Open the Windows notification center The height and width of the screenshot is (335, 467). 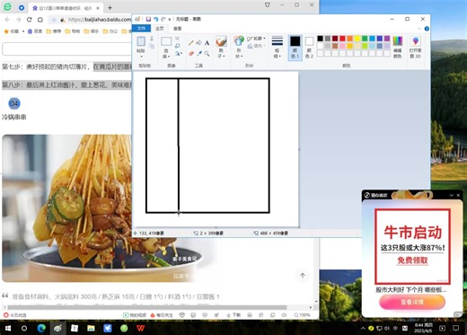tap(455, 328)
